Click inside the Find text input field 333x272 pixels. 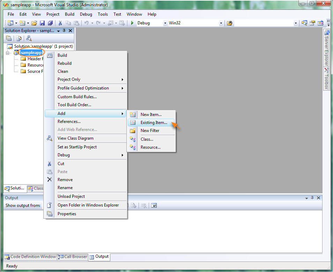point(264,23)
